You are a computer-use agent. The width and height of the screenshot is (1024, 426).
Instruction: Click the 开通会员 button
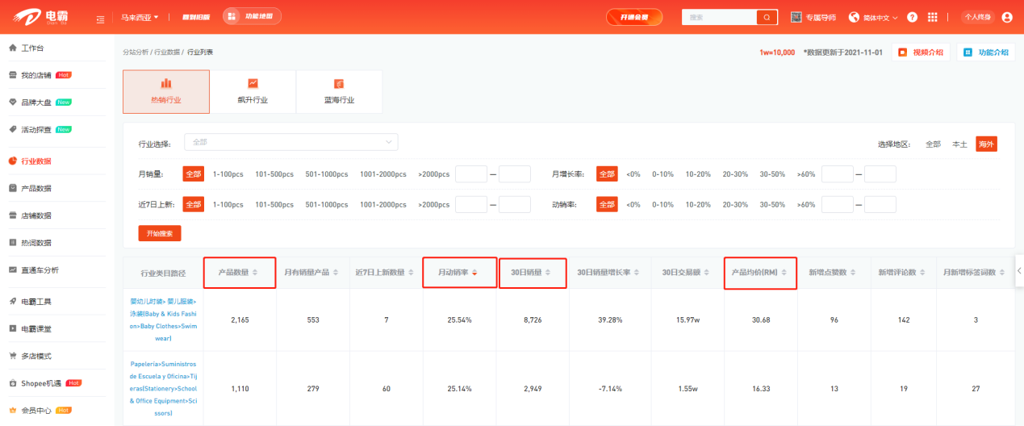click(634, 17)
